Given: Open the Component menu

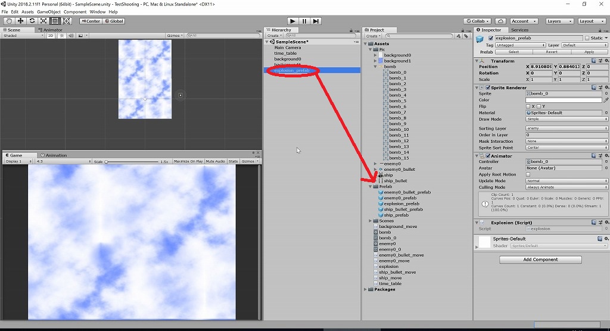Looking at the screenshot, I should [74, 12].
